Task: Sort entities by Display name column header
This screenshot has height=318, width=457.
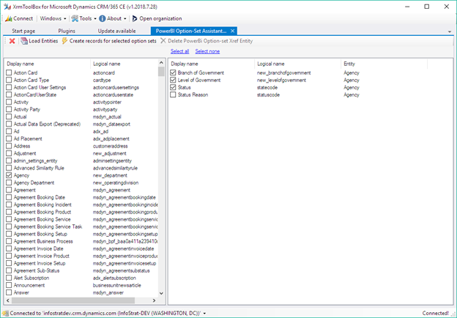Action: click(48, 64)
